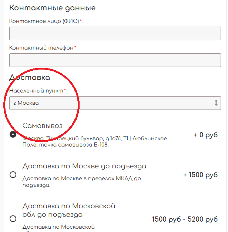Click the Доставка по Москве до подъезда title
228x232 pixels.
pos(84,166)
